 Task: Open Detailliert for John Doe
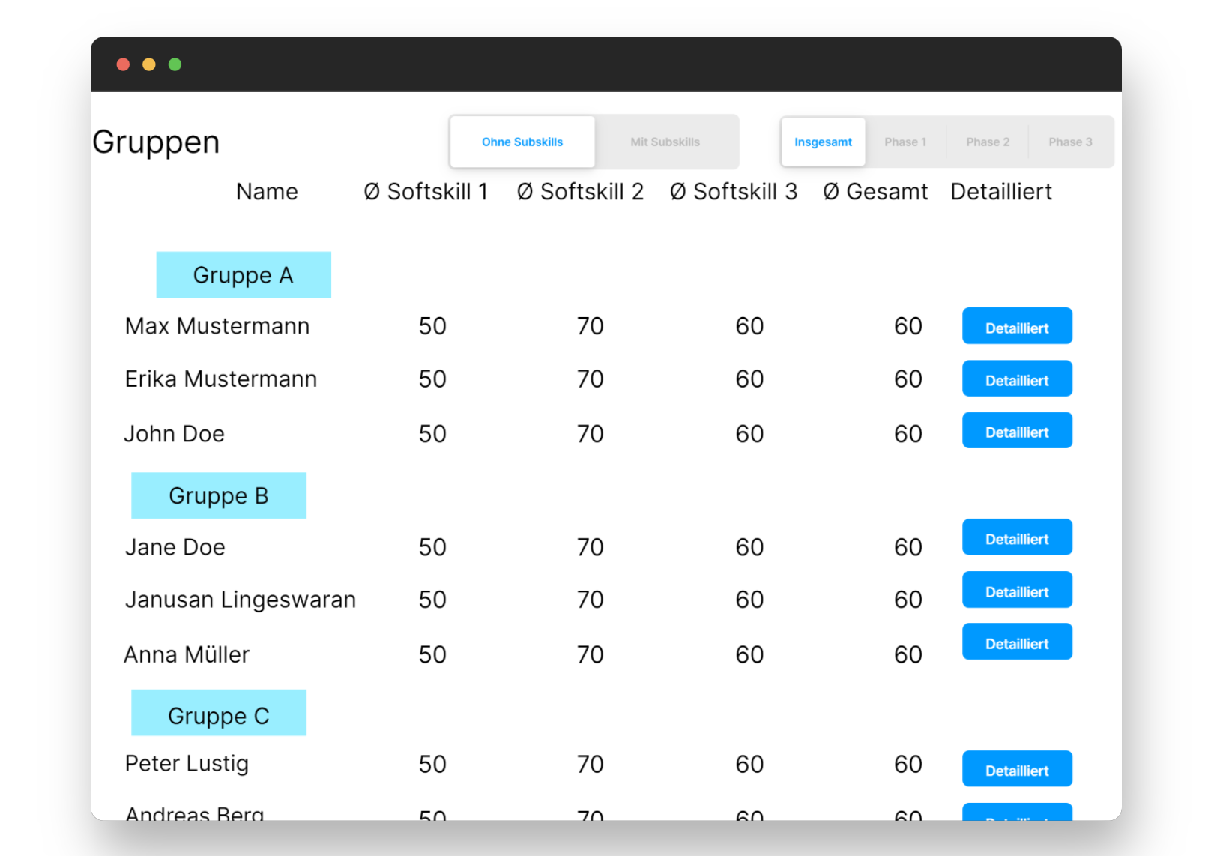click(1017, 430)
